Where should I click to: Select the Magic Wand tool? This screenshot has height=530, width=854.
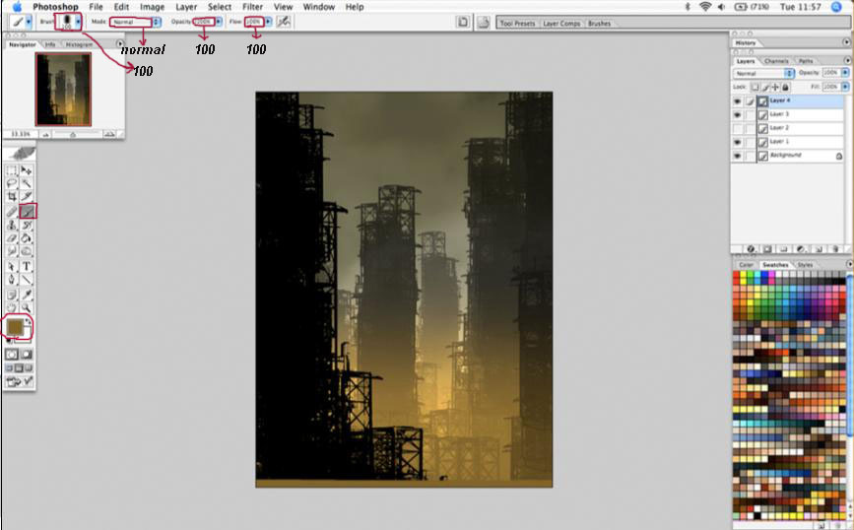[x=27, y=183]
